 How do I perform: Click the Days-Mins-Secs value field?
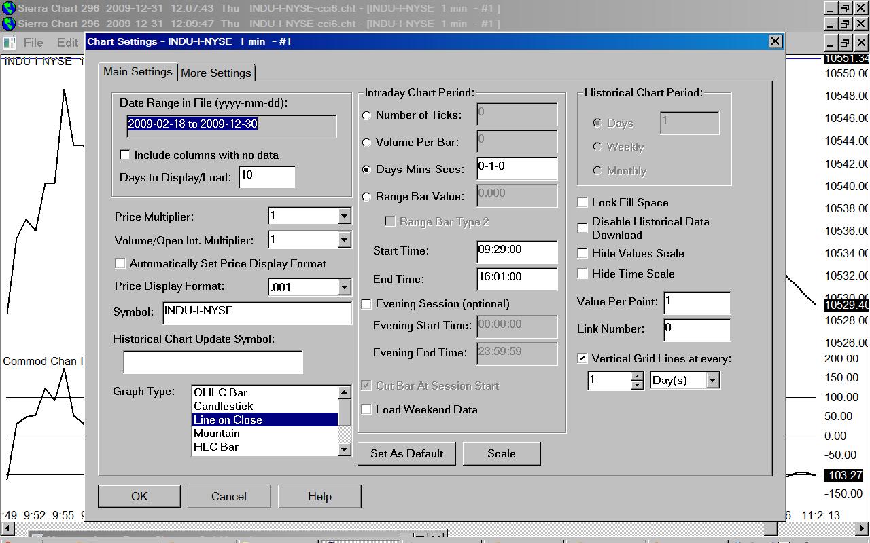(x=517, y=168)
